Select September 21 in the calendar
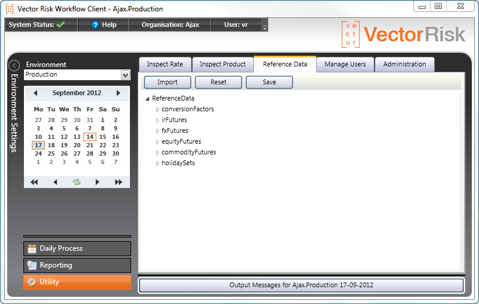This screenshot has height=304, width=479. [90, 145]
